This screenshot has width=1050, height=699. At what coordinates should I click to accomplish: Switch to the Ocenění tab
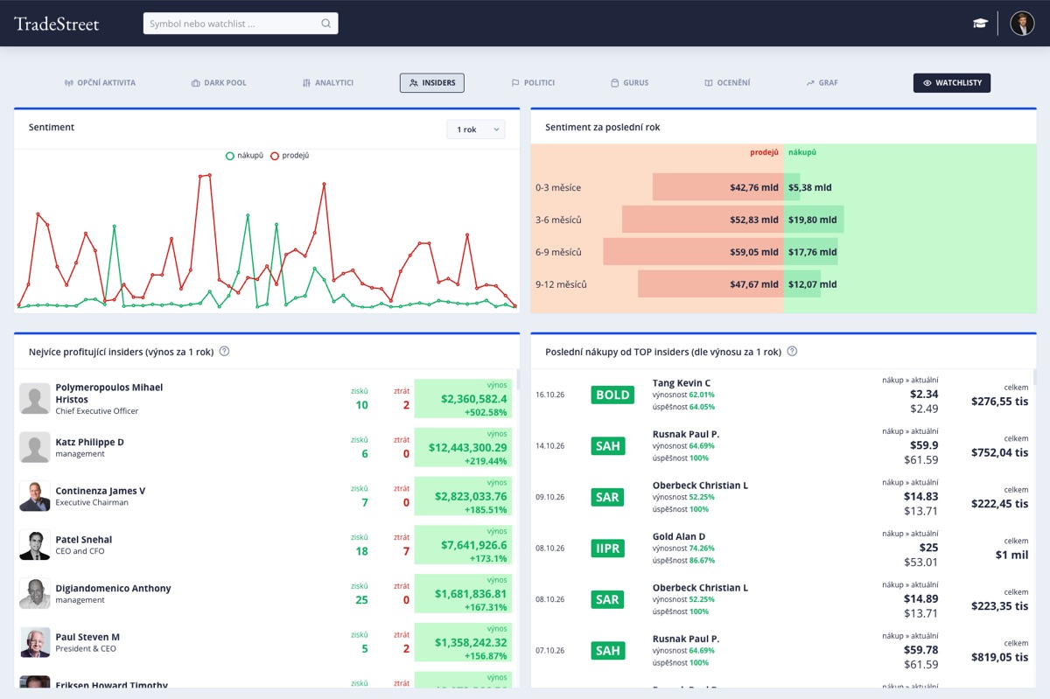(x=727, y=83)
